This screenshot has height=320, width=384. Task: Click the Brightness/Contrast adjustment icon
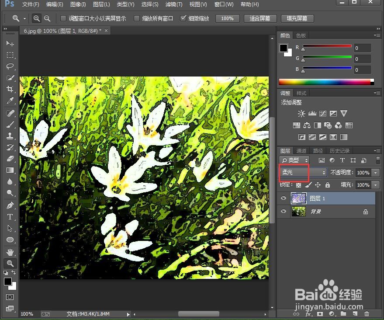301,114
